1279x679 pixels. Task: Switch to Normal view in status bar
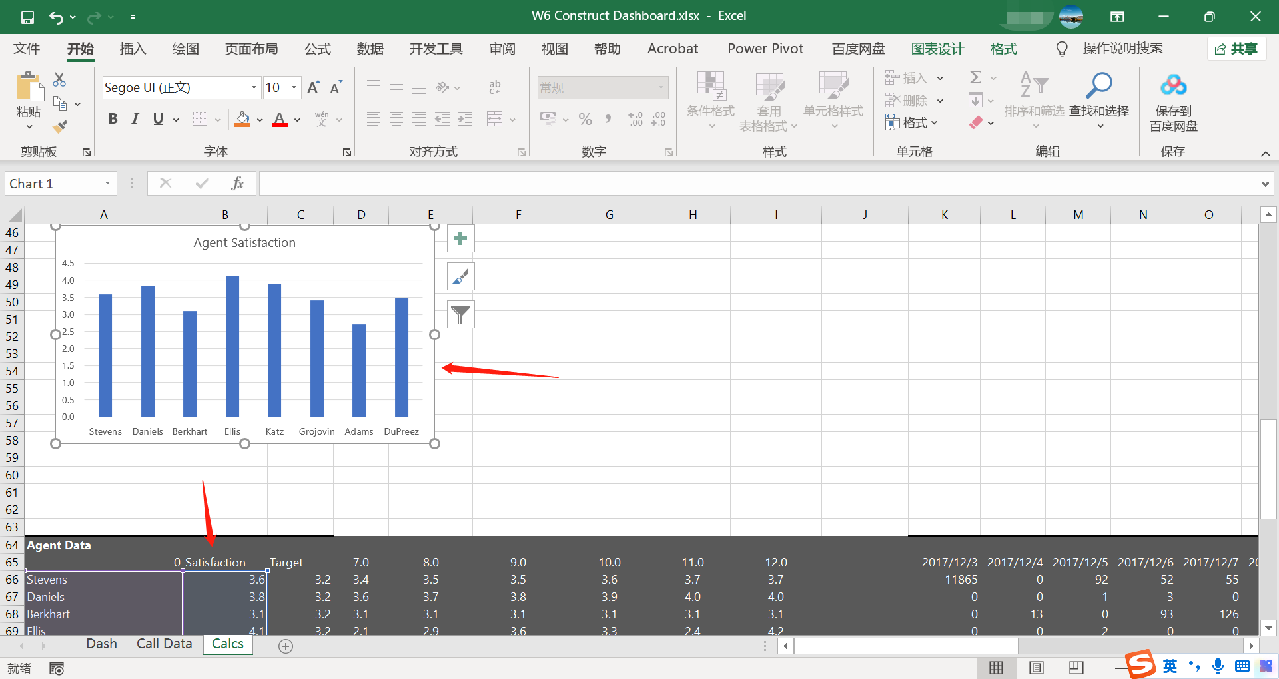(996, 668)
